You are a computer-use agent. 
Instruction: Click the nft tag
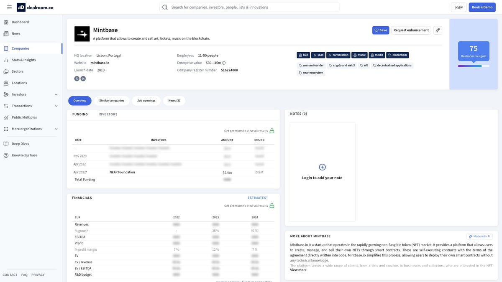click(364, 65)
